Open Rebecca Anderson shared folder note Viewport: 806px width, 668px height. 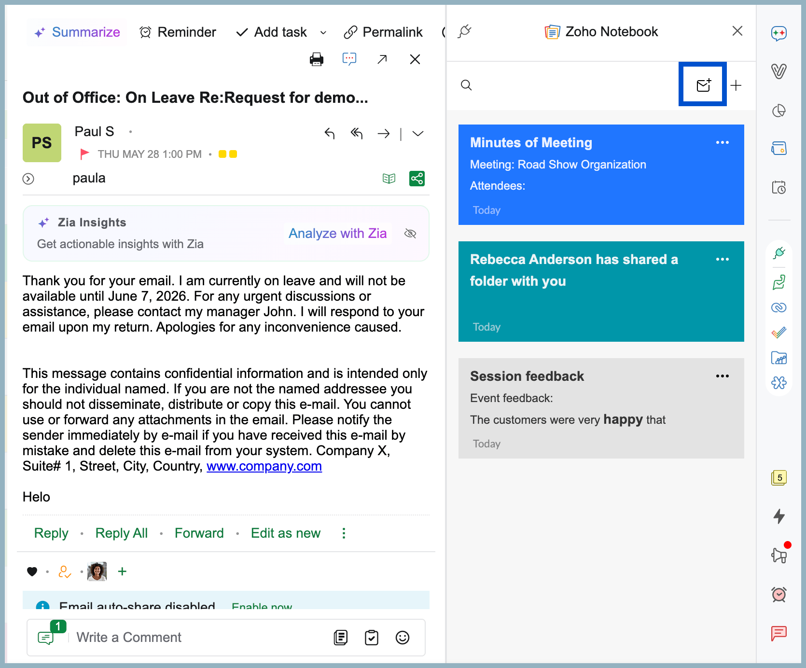coord(601,292)
